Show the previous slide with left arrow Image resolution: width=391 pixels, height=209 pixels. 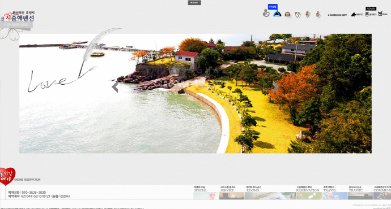point(115,87)
